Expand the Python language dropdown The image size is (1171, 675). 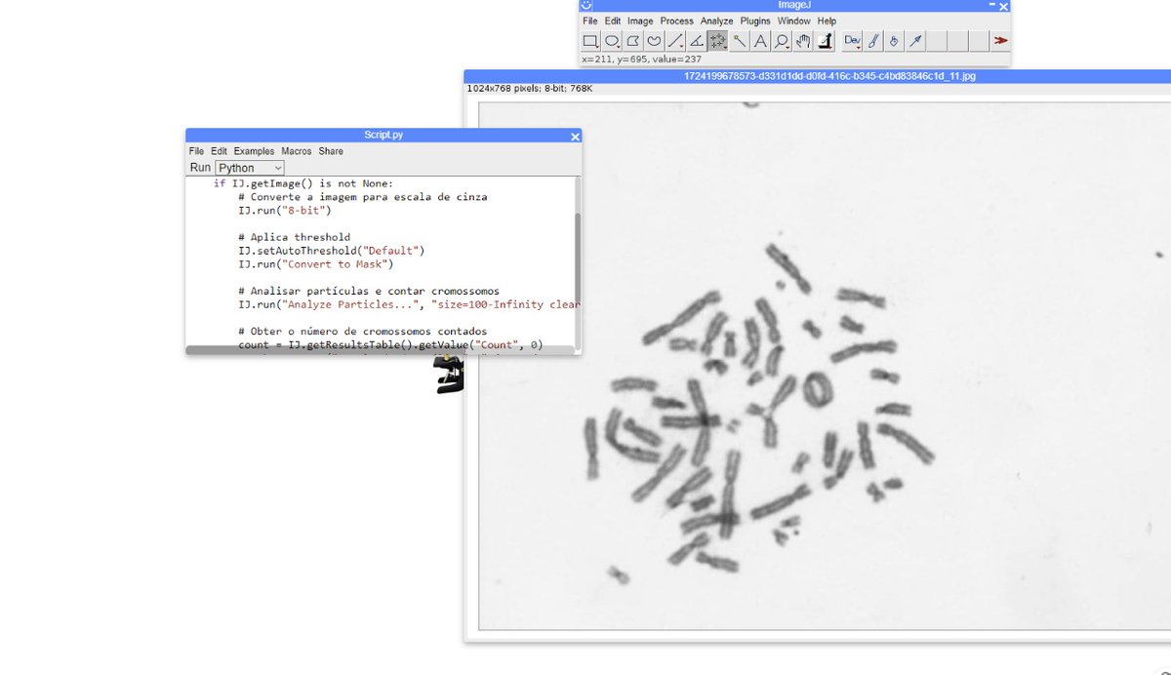coord(250,168)
